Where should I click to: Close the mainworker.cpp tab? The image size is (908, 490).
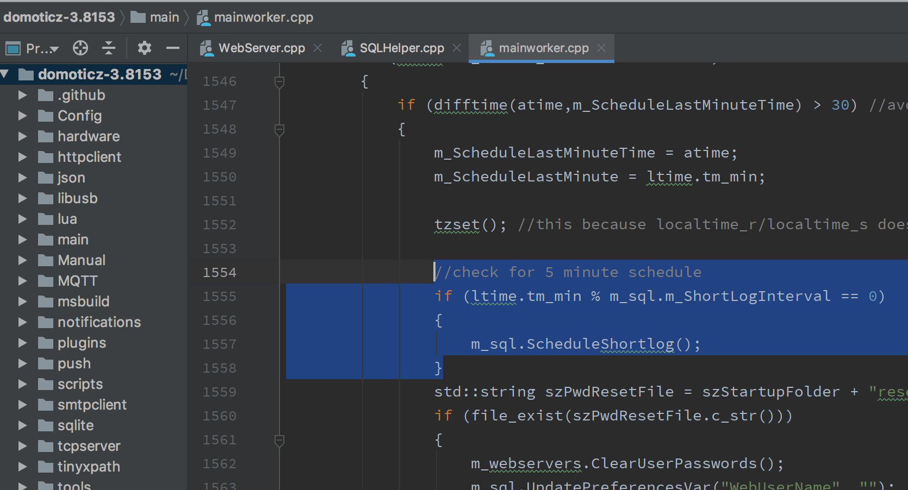coord(601,48)
